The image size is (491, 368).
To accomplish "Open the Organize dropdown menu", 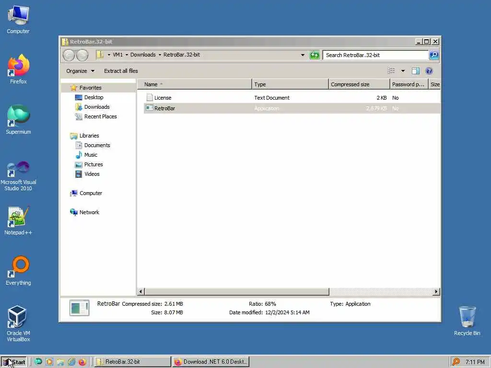I will pos(80,71).
